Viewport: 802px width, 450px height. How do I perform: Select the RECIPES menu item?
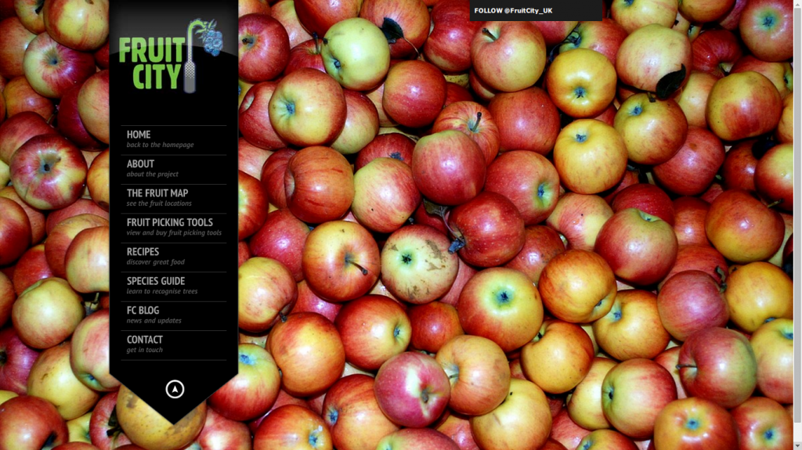[x=173, y=257]
